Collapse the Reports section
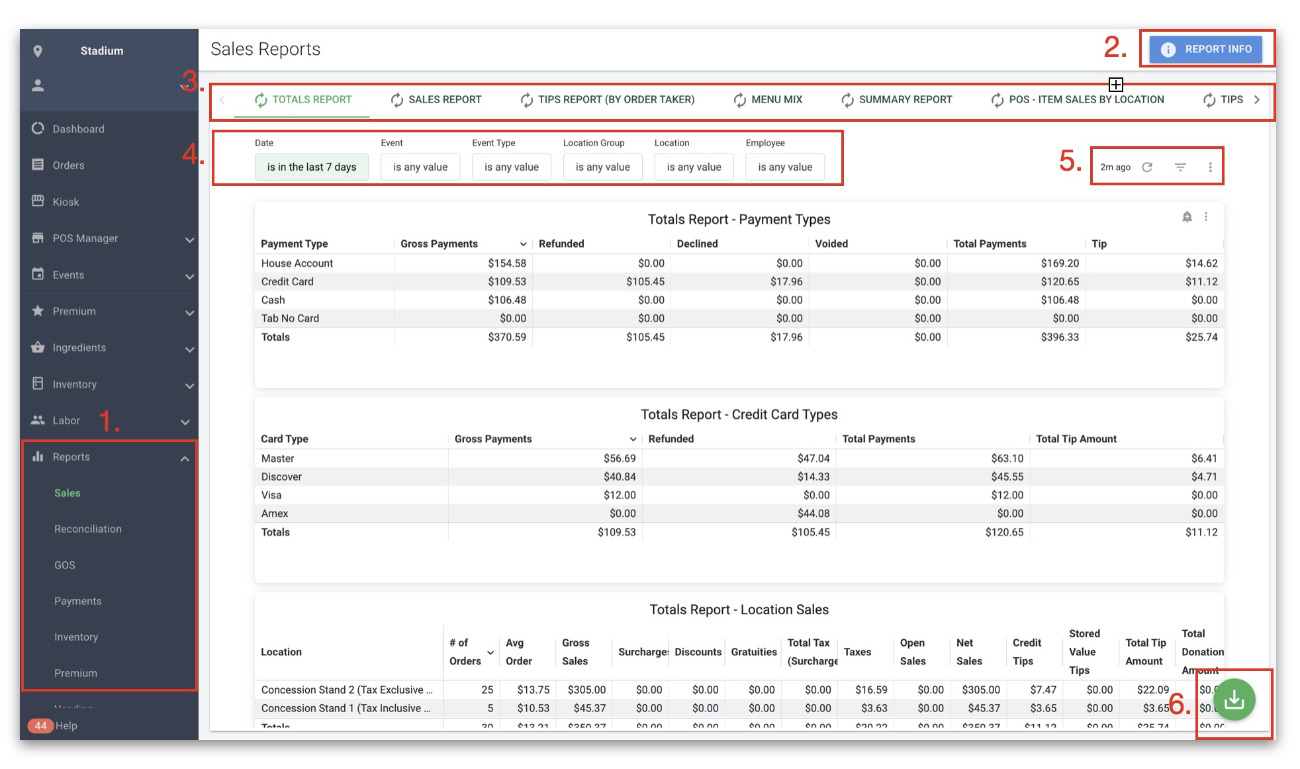 click(185, 458)
